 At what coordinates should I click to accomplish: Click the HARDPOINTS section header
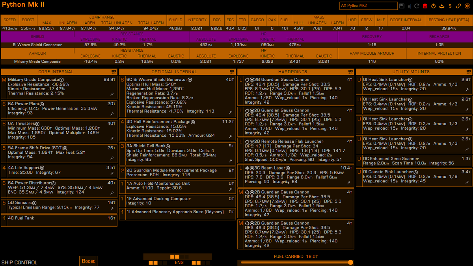tap(292, 72)
